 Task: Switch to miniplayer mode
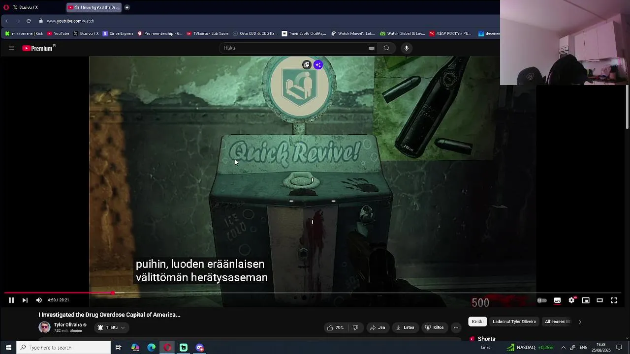pos(586,300)
